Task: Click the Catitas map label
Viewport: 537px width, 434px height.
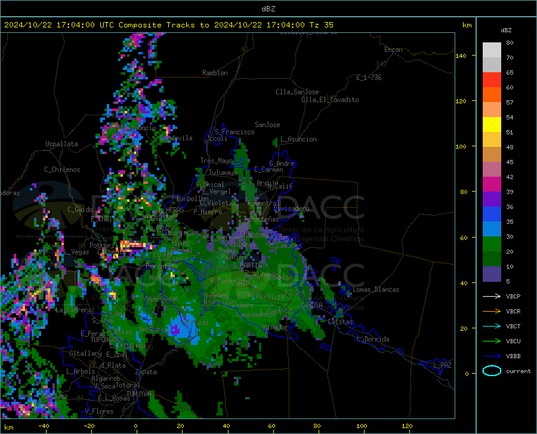Action: 340,322
